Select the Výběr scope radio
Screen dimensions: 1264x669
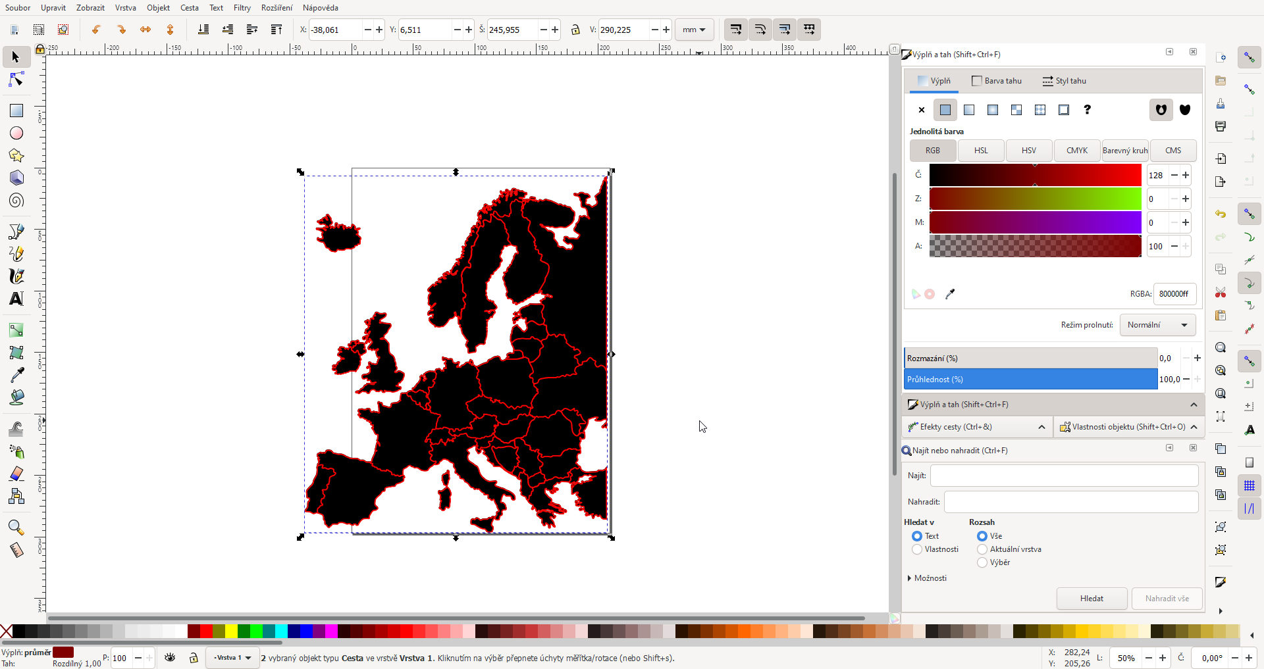click(x=982, y=562)
